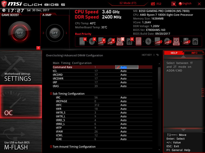Open the Command Rate Auto field
This screenshot has width=205, height=153.
coord(127,67)
